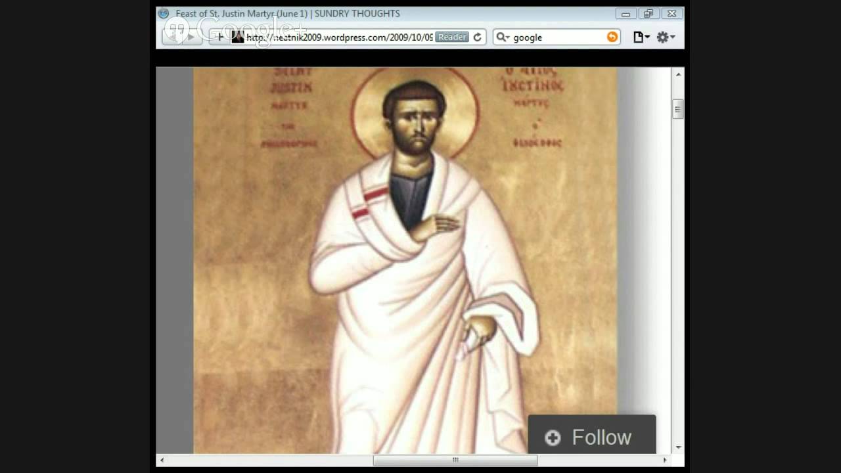Reload the current page
The image size is (841, 473).
point(478,37)
